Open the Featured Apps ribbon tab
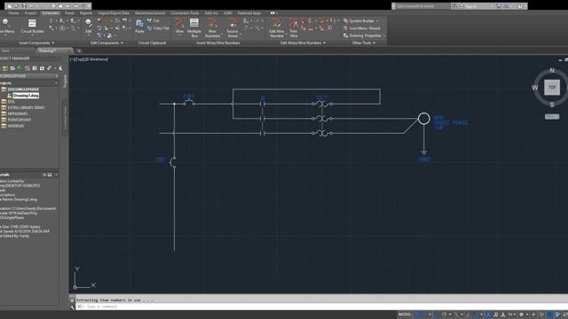The height and width of the screenshot is (319, 568). (249, 13)
